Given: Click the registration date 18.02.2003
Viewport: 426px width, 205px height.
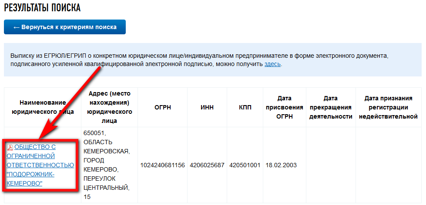Looking at the screenshot, I should click(281, 165).
